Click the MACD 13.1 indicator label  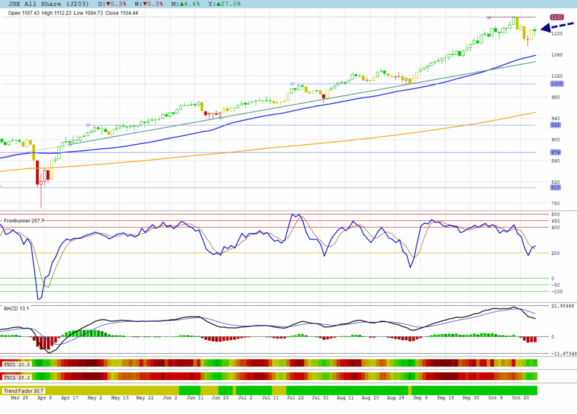point(16,309)
